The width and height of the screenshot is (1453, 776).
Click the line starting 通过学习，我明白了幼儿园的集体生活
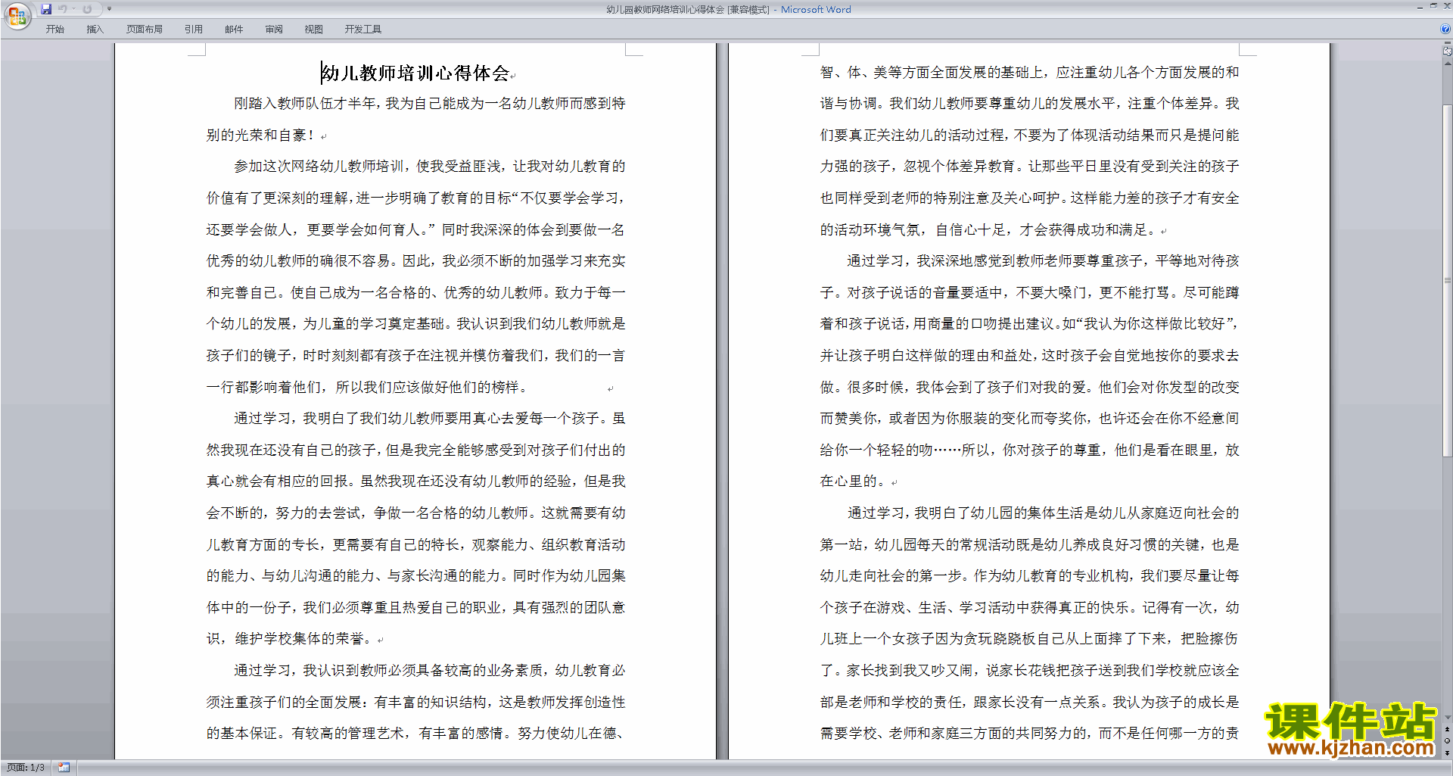(x=1043, y=513)
